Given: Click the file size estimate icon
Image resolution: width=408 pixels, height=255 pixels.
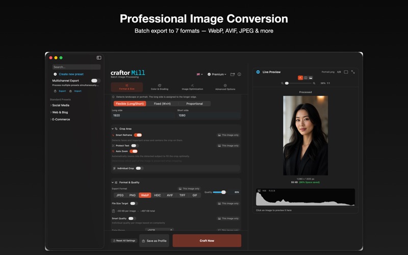Looking at the screenshot, I should click(113, 211).
